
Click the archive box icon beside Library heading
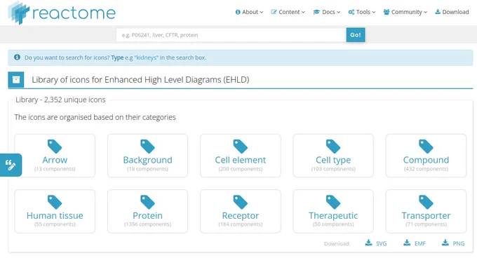[x=16, y=80]
